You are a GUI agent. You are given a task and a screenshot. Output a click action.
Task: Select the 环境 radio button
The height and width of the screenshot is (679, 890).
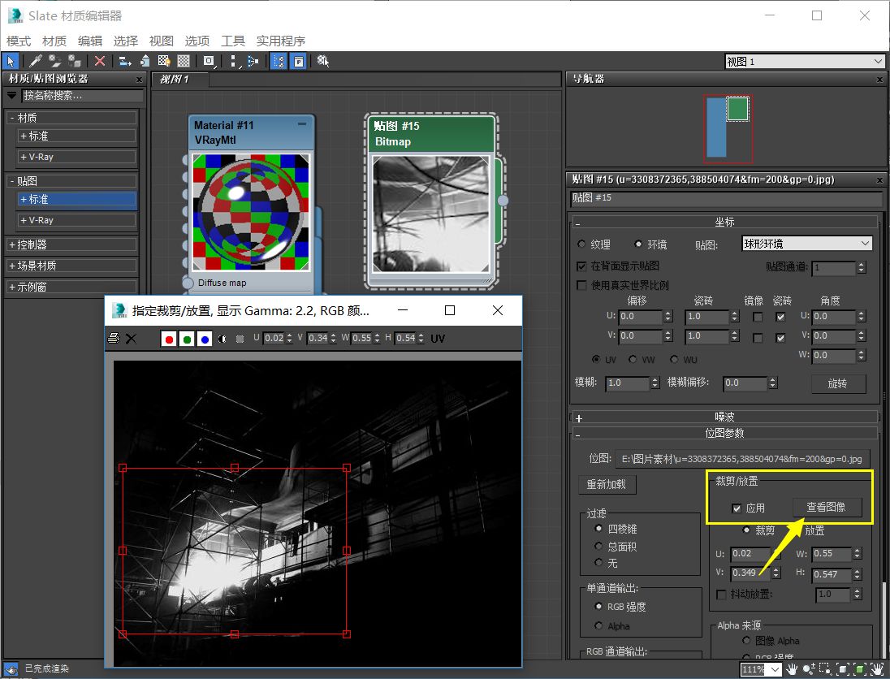click(x=638, y=244)
